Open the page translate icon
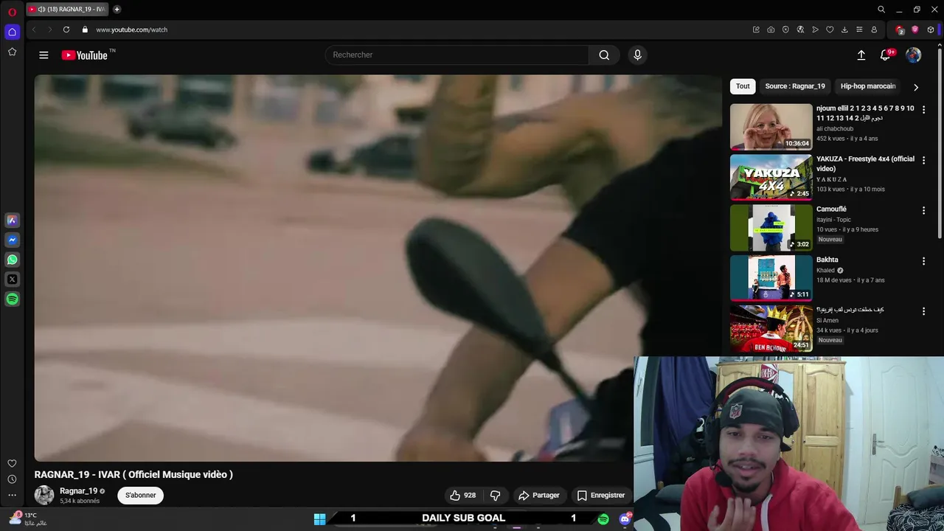This screenshot has height=531, width=944. [x=800, y=29]
